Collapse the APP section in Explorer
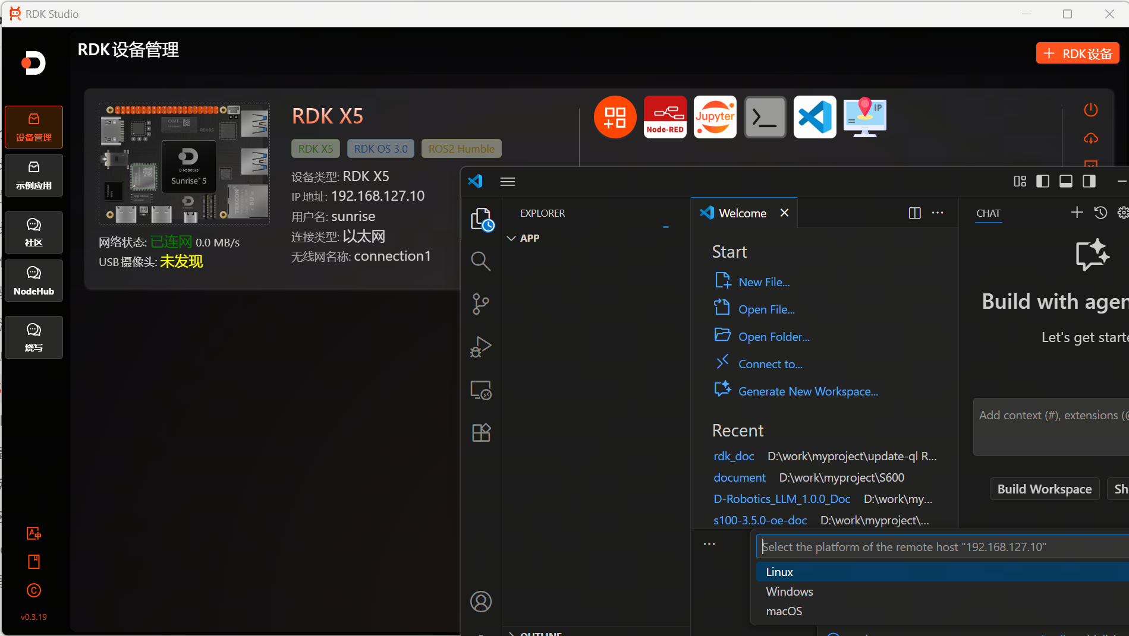Image resolution: width=1129 pixels, height=636 pixels. click(512, 238)
